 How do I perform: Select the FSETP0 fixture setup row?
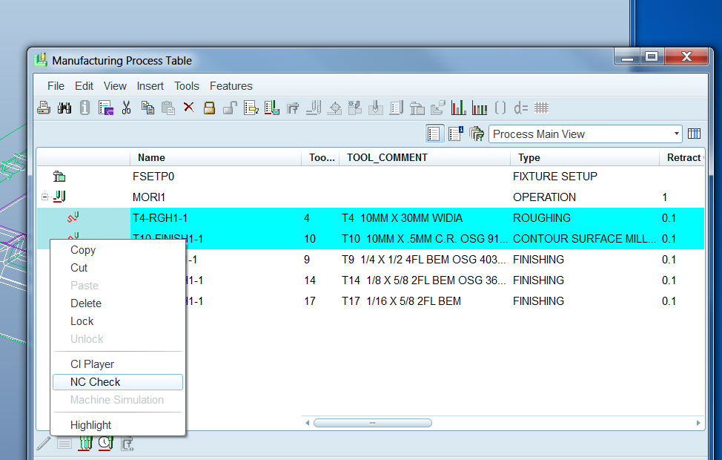370,177
